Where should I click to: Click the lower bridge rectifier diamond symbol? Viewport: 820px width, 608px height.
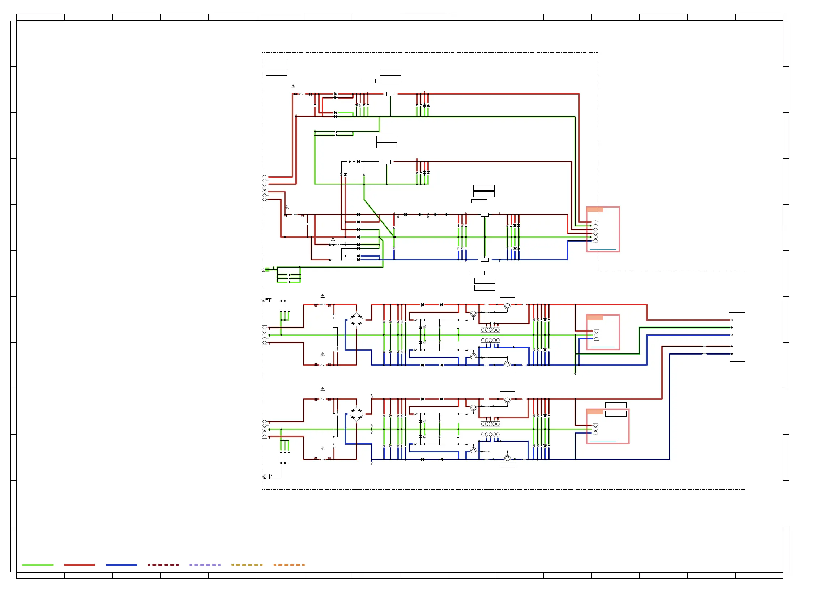coord(356,414)
